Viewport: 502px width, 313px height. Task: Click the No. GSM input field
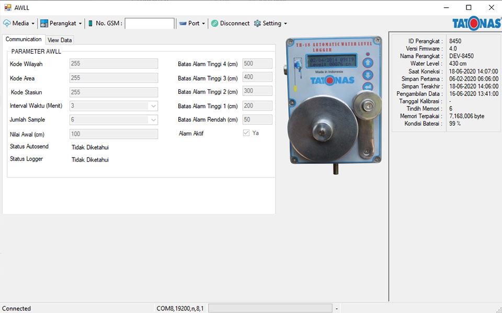[150, 23]
